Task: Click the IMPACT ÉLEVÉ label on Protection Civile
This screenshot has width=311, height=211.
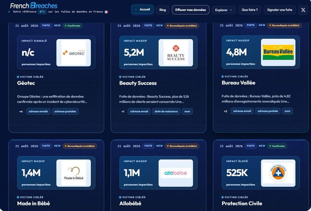Action: coord(237,161)
